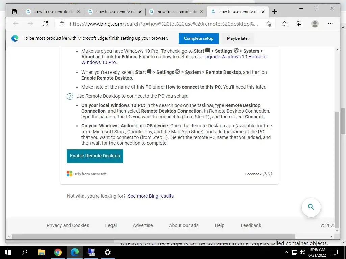
Task: Open the Favorites list icon
Action: (x=285, y=24)
